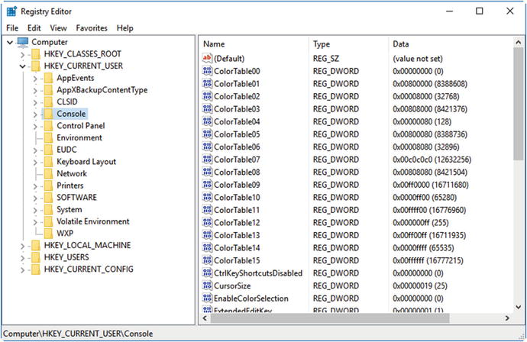This screenshot has width=527, height=342.
Task: Expand the Control Panel key
Action: [x=35, y=126]
